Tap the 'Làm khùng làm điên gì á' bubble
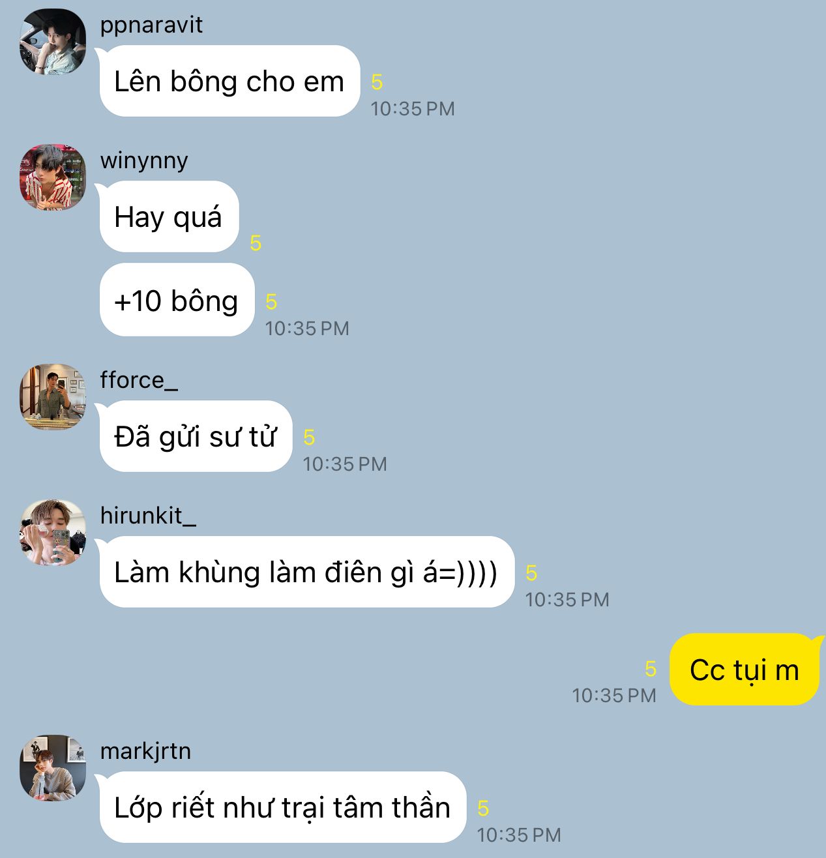 306,572
